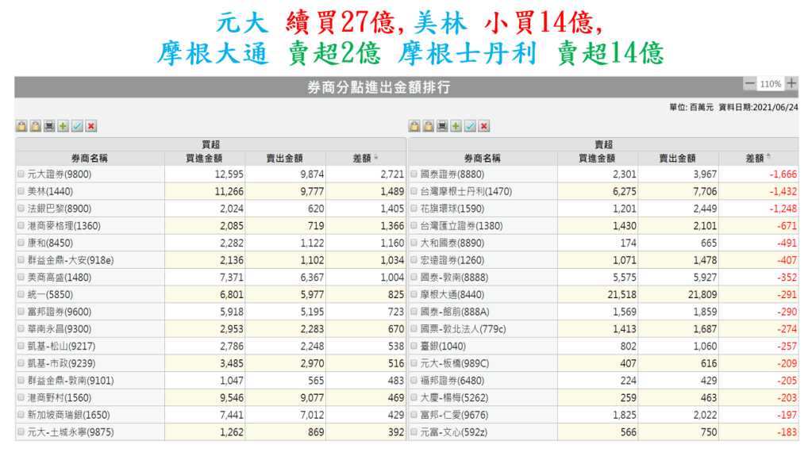Click the 110% zoom level field
Screen dimensions: 812x456
tap(770, 84)
